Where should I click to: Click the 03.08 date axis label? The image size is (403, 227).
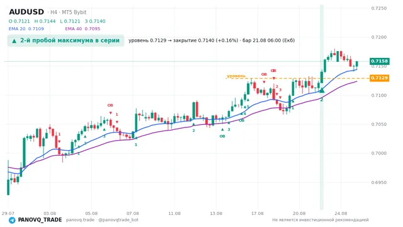pos(50,213)
